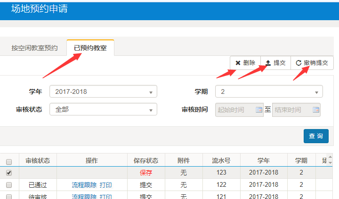The image size is (339, 199).
Task: Click the 保存状态 column header
Action: pos(146,161)
